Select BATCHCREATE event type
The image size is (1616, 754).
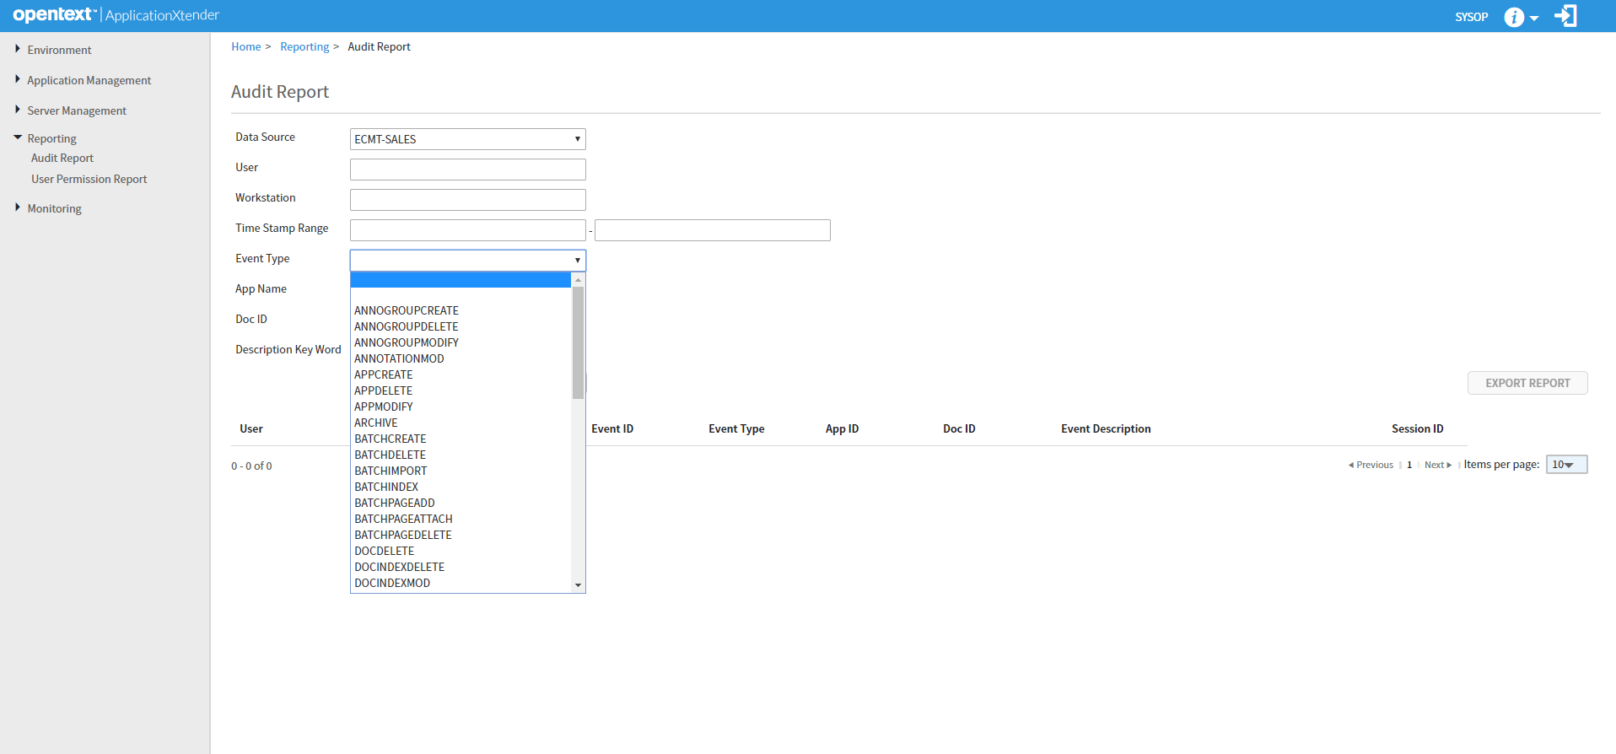click(391, 439)
